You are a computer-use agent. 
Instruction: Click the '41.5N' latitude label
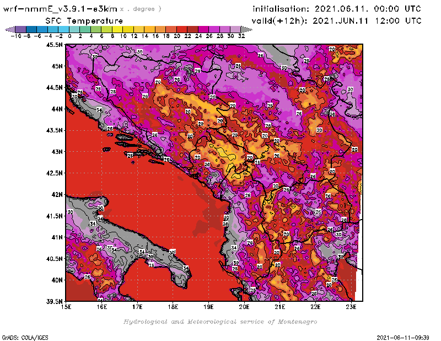pos(54,216)
